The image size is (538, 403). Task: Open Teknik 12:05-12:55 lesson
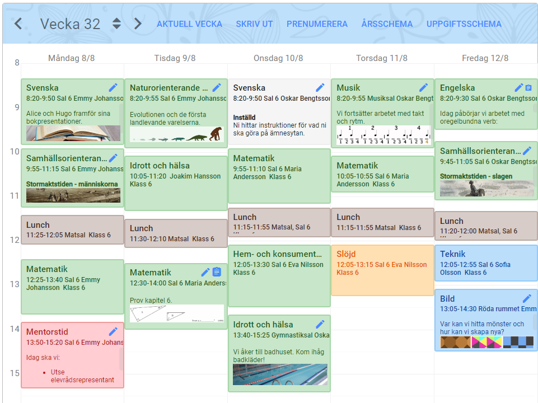486,263
